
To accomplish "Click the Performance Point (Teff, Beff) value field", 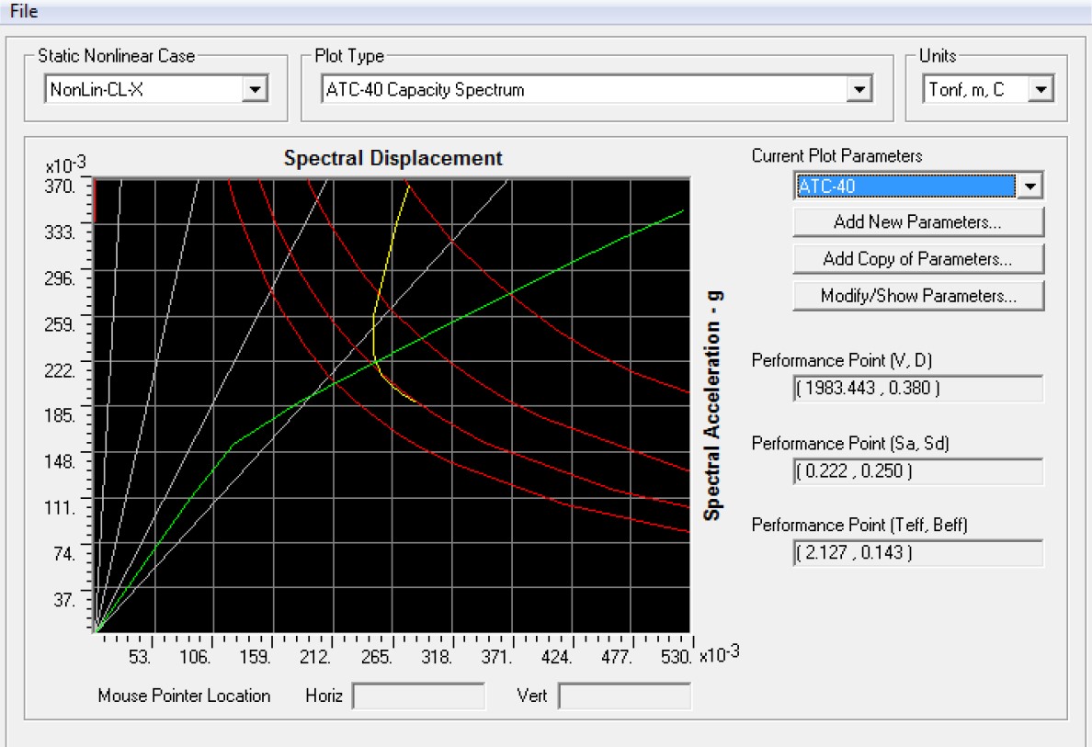I will pyautogui.click(x=918, y=553).
